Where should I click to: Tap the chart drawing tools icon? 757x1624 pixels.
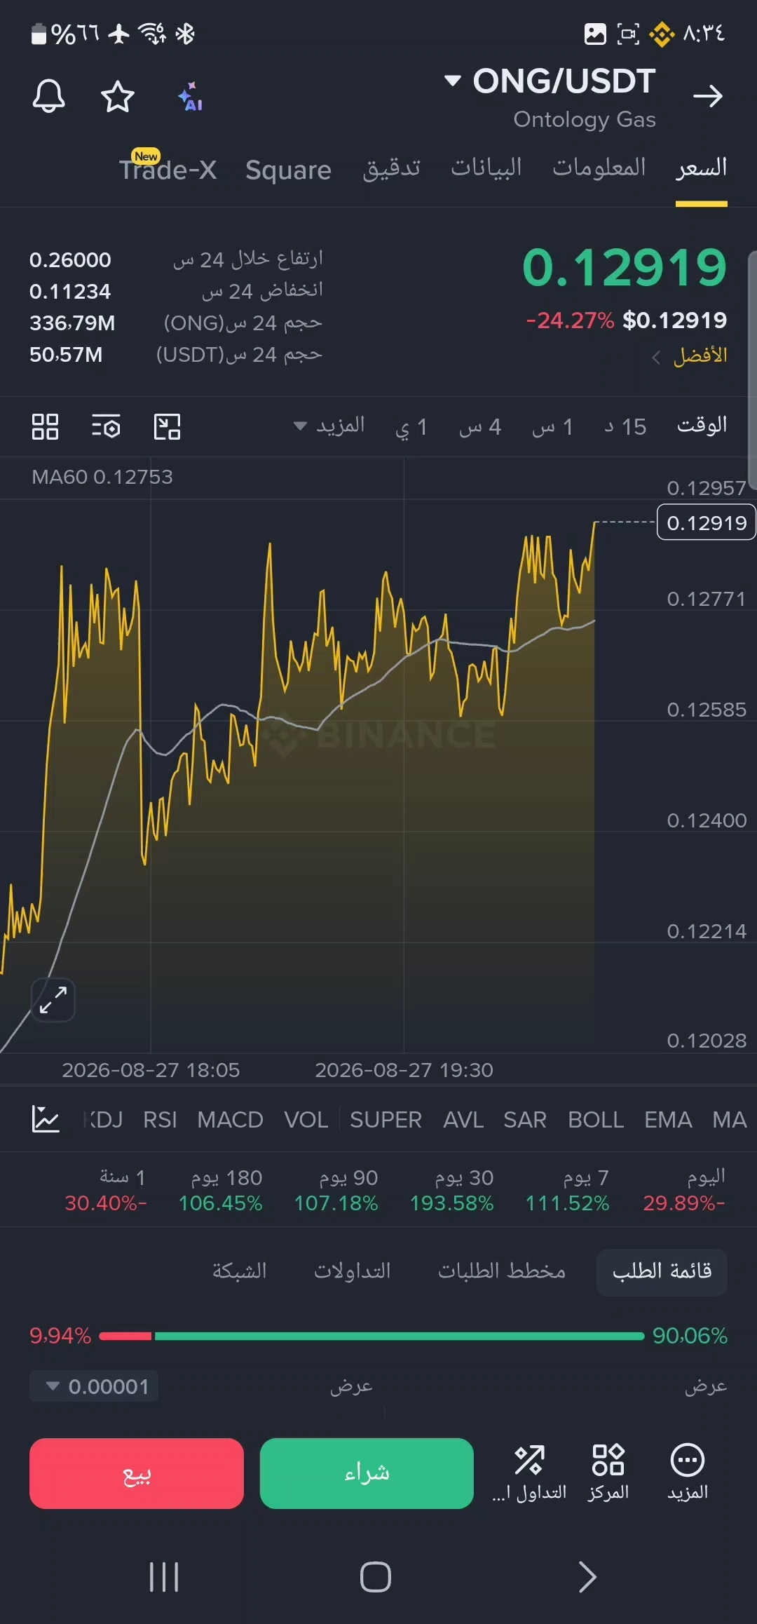168,426
